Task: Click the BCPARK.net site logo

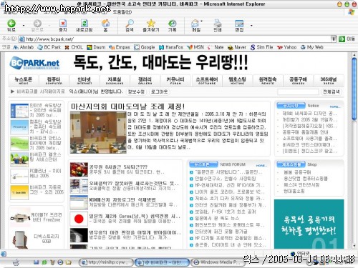Action: (x=34, y=63)
